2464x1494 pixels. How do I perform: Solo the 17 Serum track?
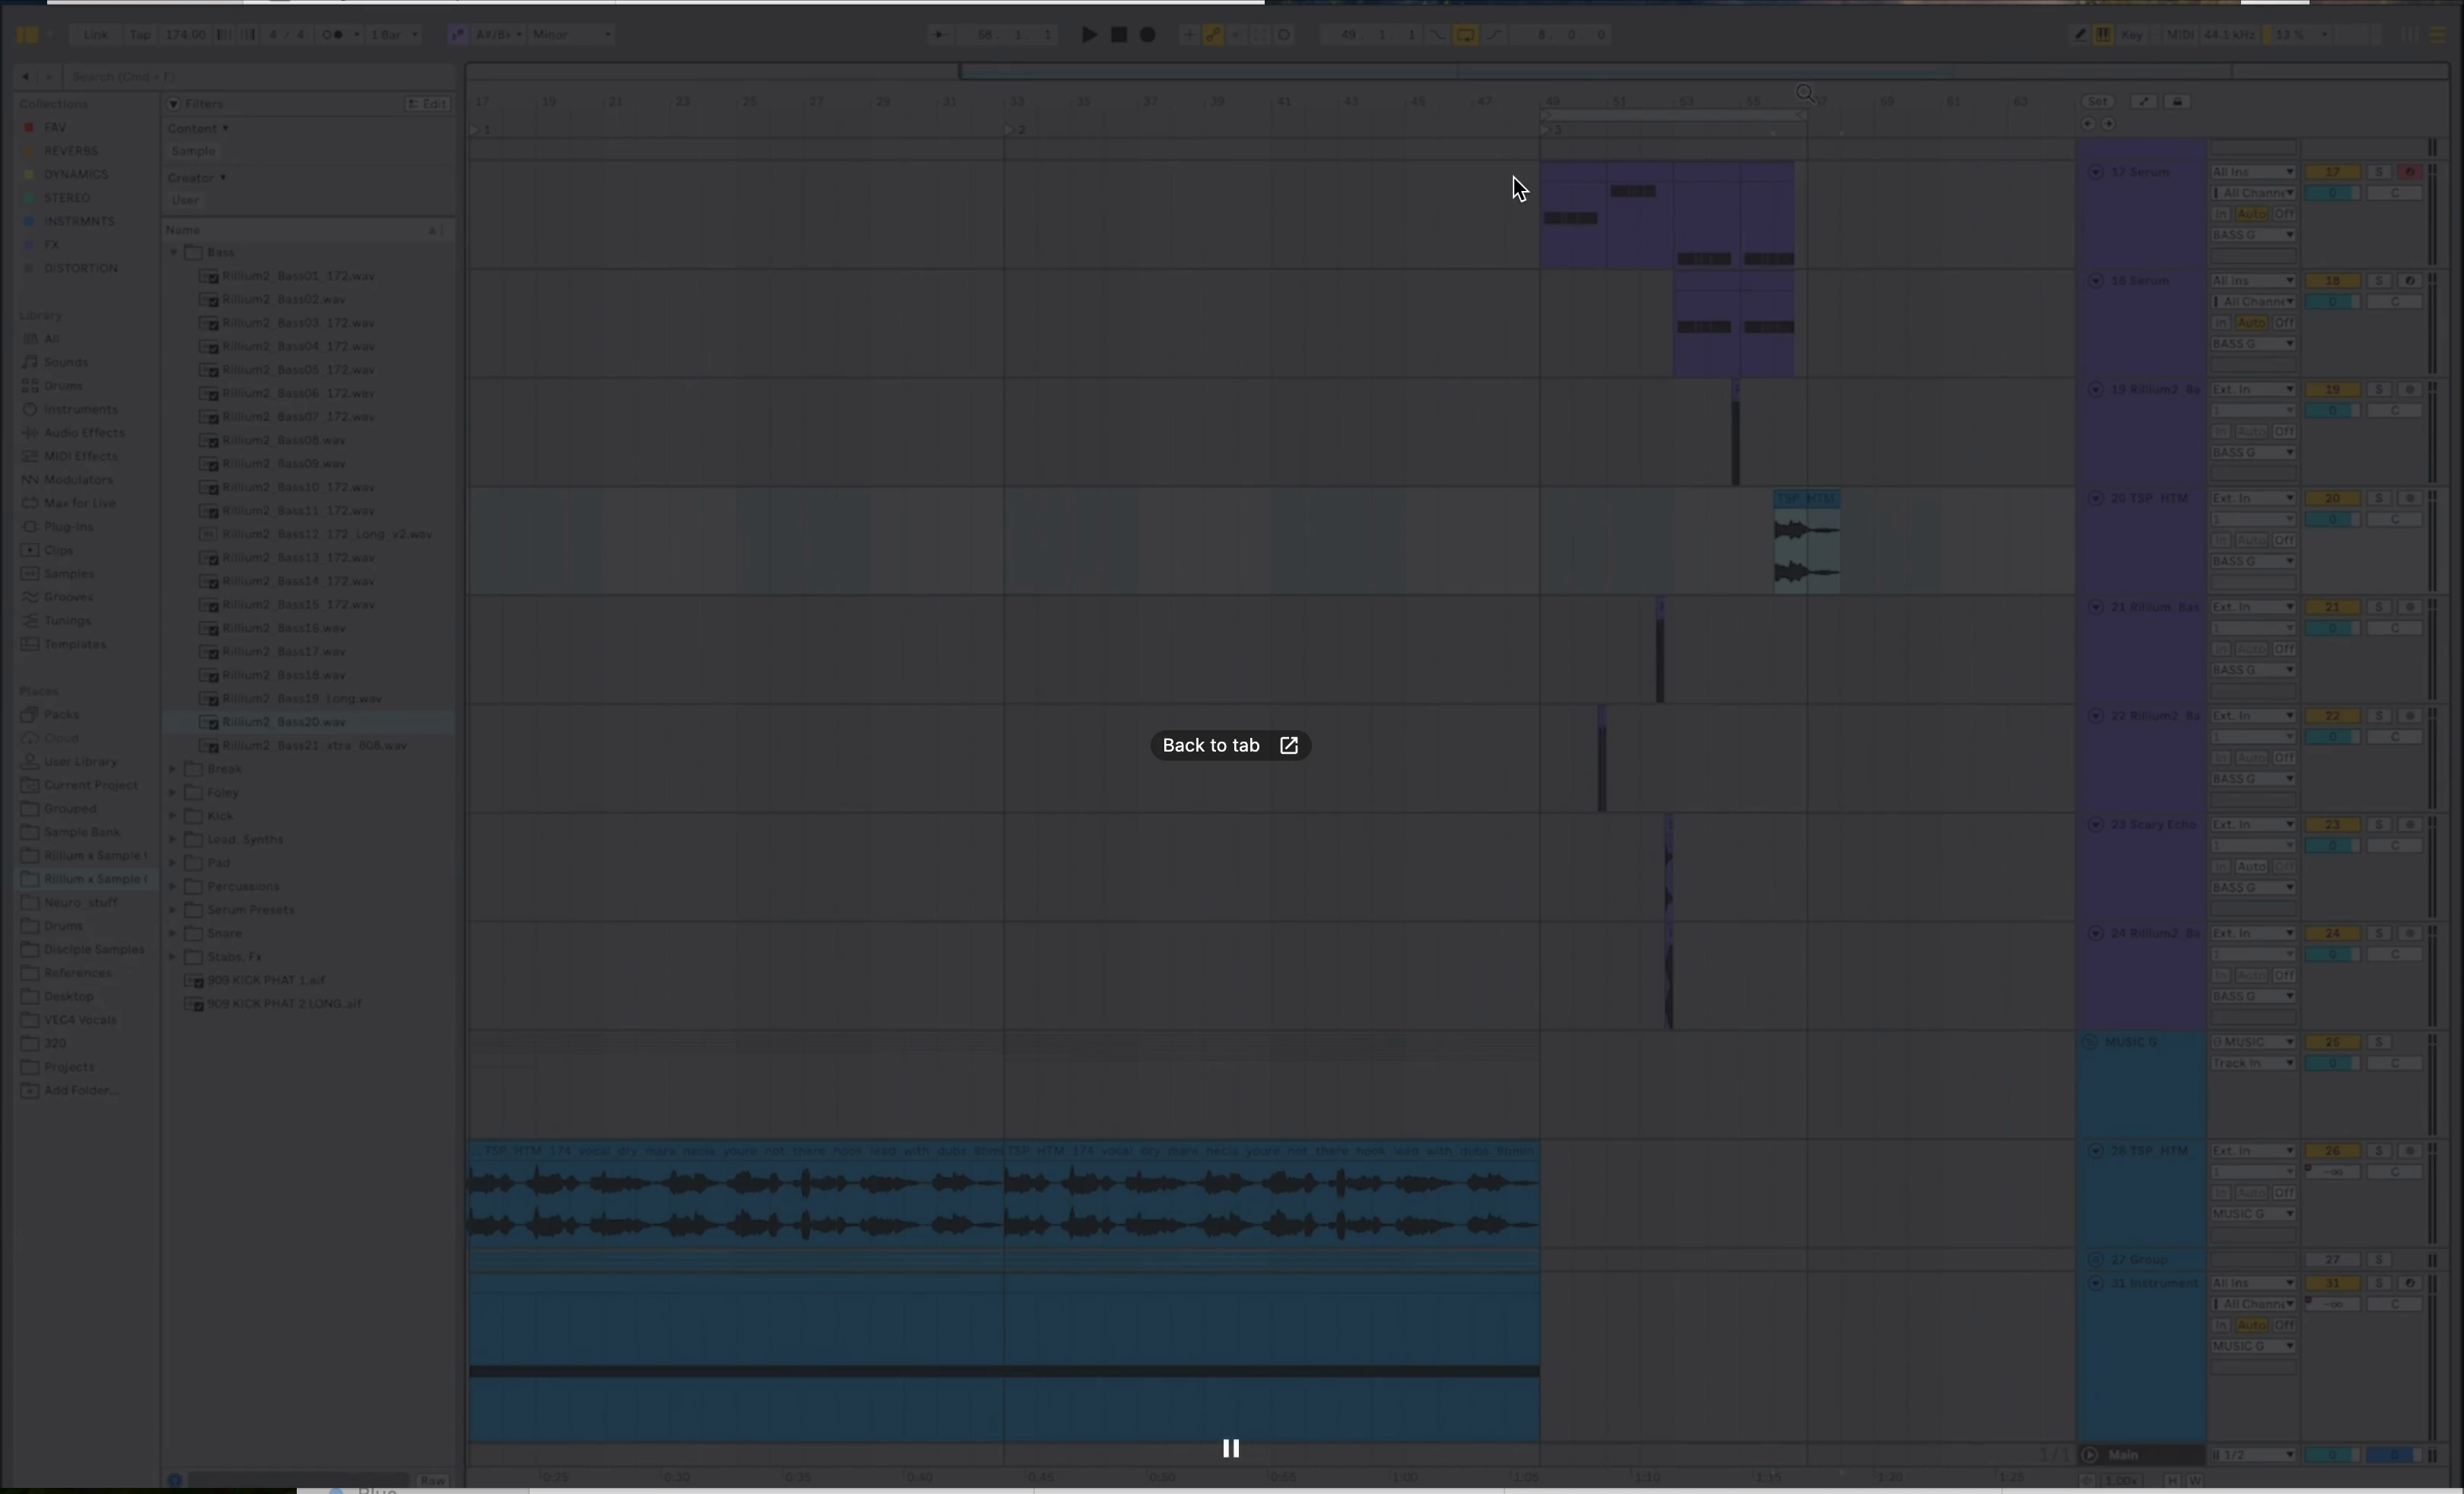(x=2379, y=172)
